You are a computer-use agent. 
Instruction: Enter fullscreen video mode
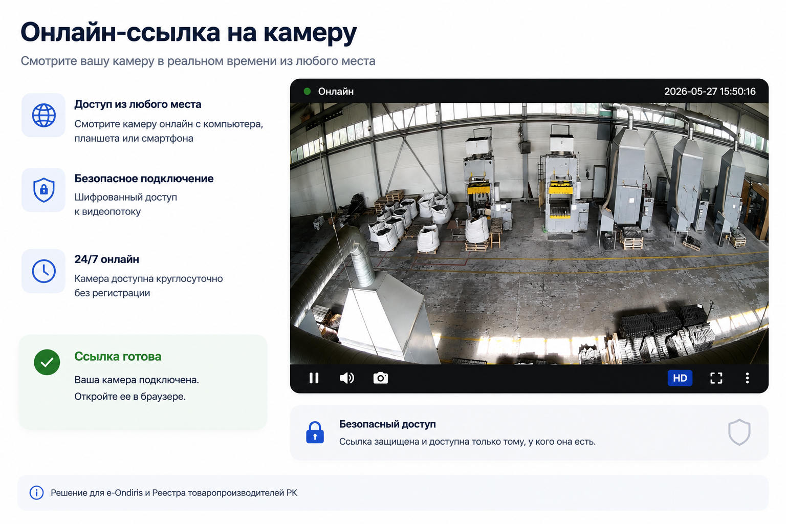tap(716, 378)
